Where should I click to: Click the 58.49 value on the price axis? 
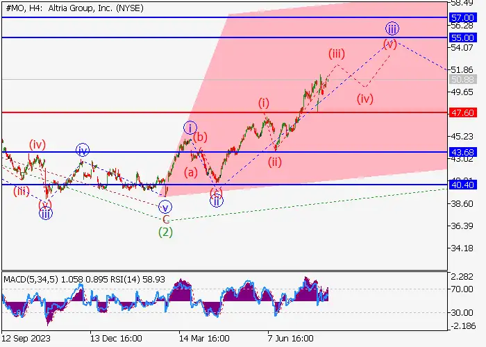[x=462, y=3]
